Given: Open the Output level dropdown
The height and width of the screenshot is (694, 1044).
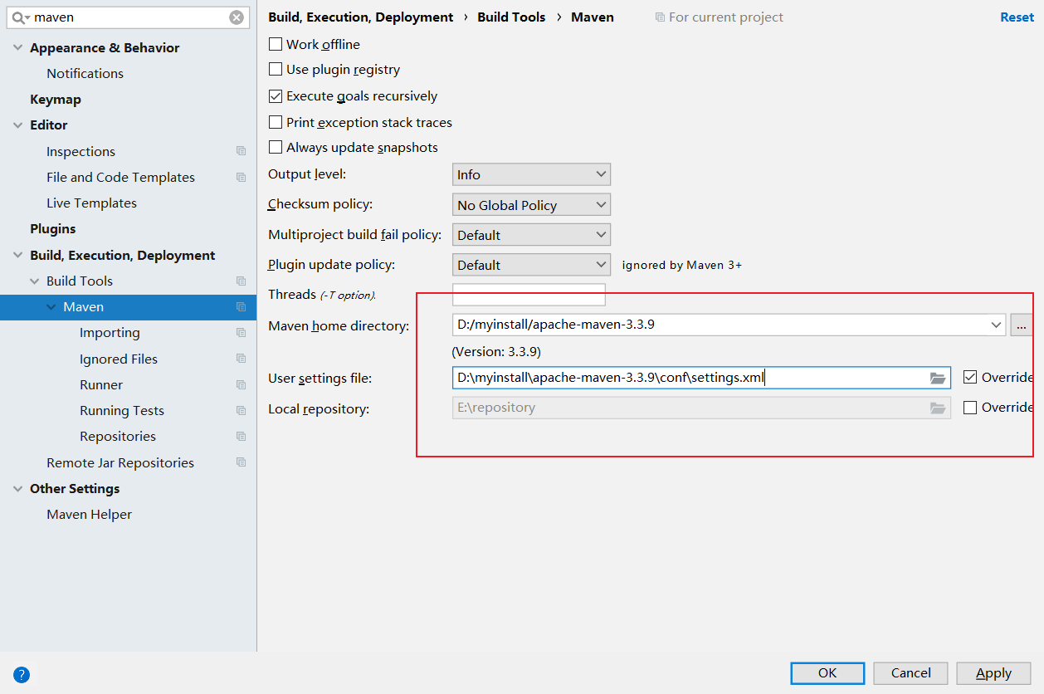Looking at the screenshot, I should click(x=531, y=175).
